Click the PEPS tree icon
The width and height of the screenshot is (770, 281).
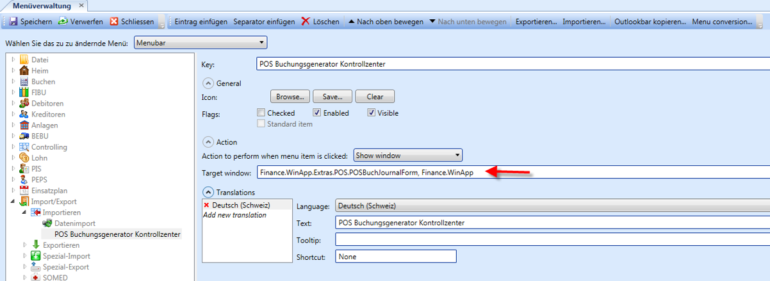pyautogui.click(x=24, y=179)
